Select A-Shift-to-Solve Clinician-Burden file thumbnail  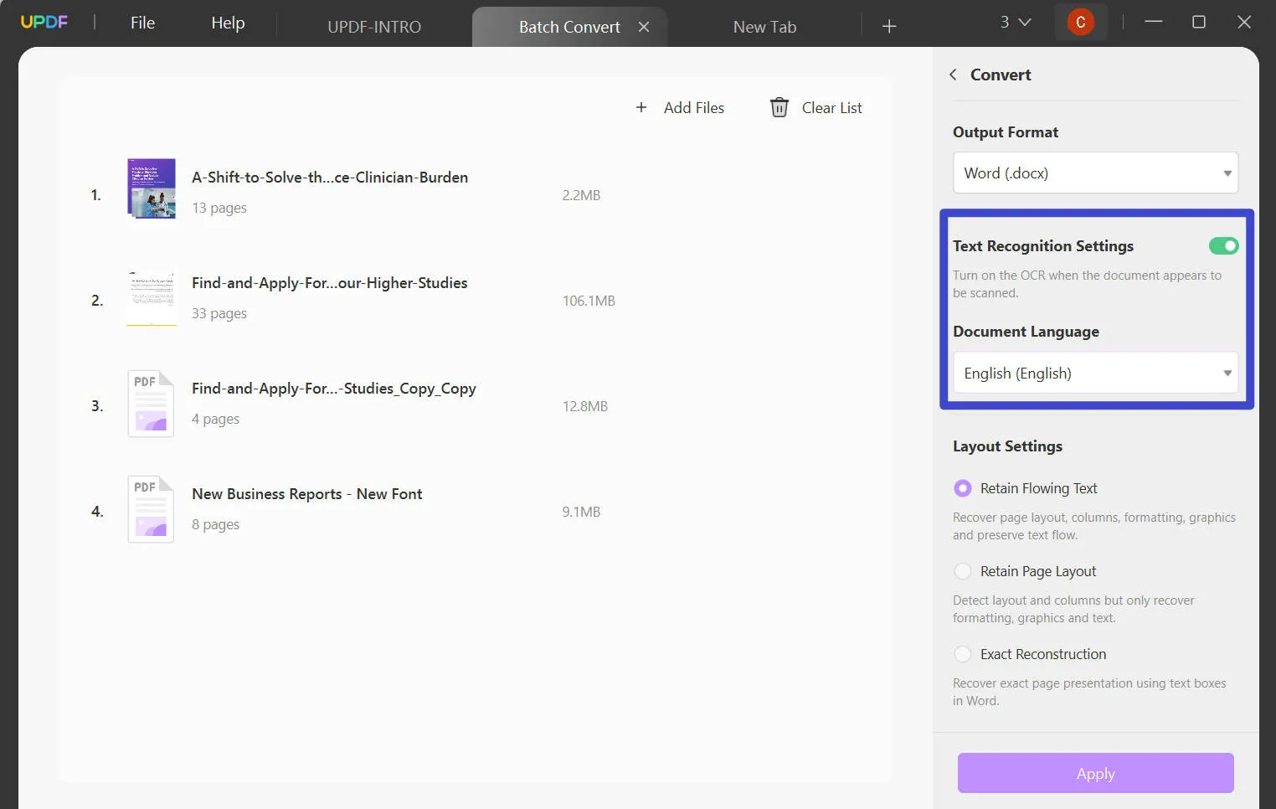(152, 188)
